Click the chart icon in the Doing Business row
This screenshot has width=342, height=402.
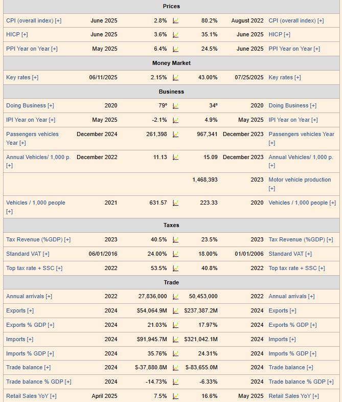click(x=175, y=106)
